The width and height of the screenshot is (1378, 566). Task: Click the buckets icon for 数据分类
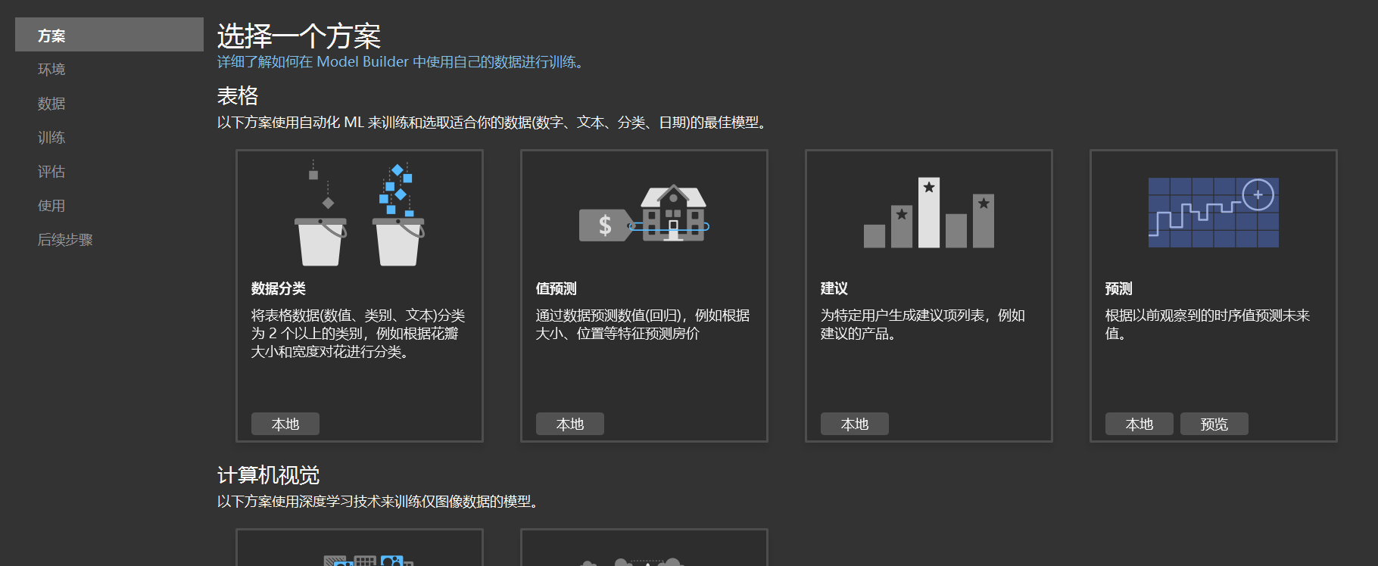[360, 213]
